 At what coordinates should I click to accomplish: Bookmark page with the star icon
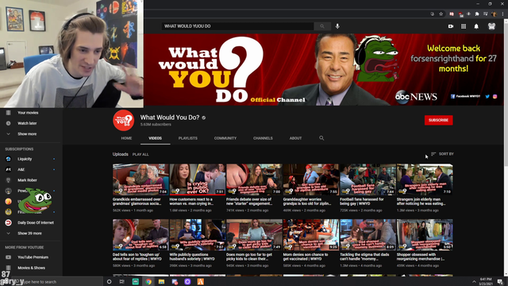coord(441,14)
